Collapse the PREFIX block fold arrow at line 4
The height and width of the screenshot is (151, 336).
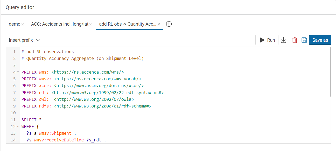tap(18, 72)
